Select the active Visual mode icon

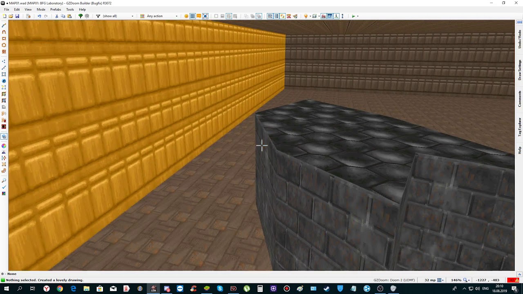point(4,136)
